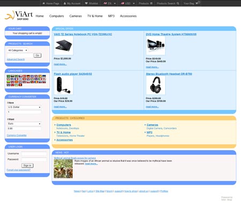Screen dimensions: 241x203
Task: Open the Euro currency selector
Action: [x=24, y=123]
